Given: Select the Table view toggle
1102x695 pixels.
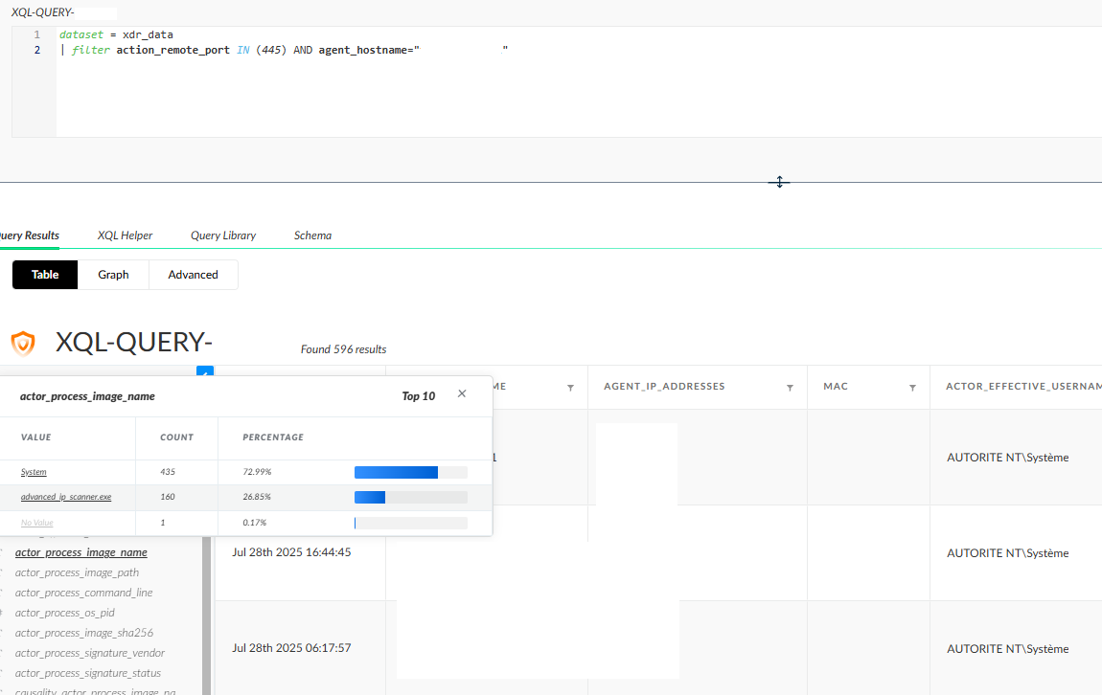Looking at the screenshot, I should (45, 275).
